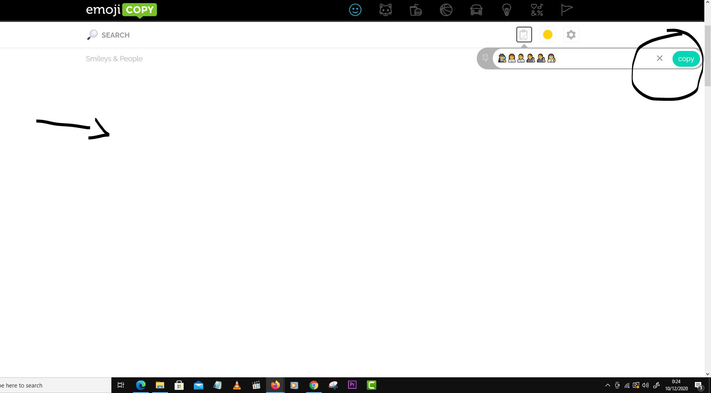Click the green copy button

[x=686, y=59]
